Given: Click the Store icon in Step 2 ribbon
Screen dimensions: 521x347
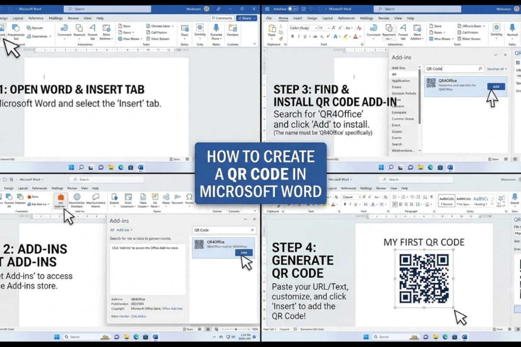Looking at the screenshot, I should pyautogui.click(x=30, y=197).
